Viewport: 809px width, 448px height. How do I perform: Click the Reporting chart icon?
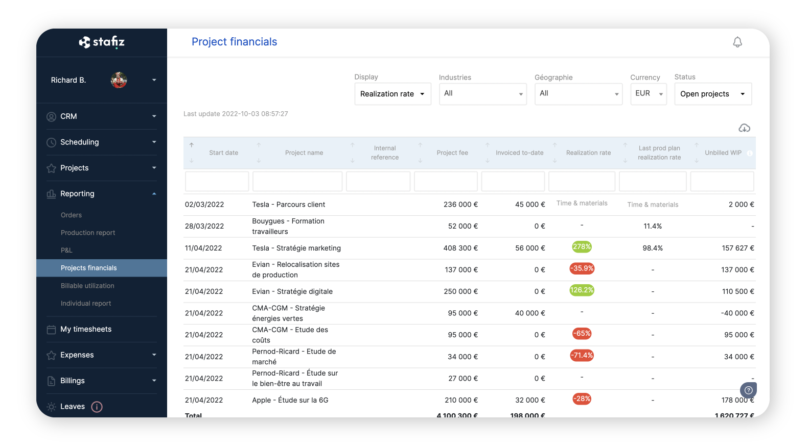point(51,194)
